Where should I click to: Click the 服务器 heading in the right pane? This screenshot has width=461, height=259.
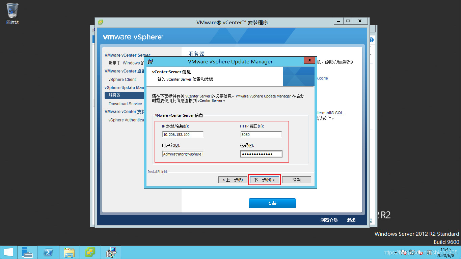click(x=196, y=54)
